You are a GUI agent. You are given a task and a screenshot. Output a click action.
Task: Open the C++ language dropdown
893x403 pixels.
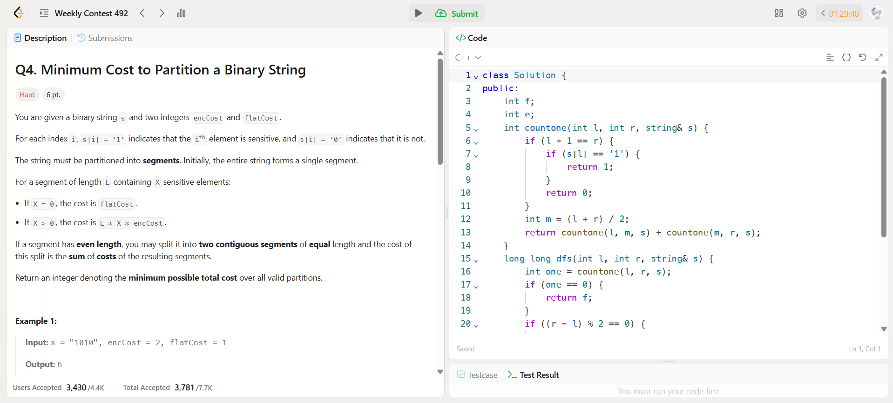click(x=468, y=58)
